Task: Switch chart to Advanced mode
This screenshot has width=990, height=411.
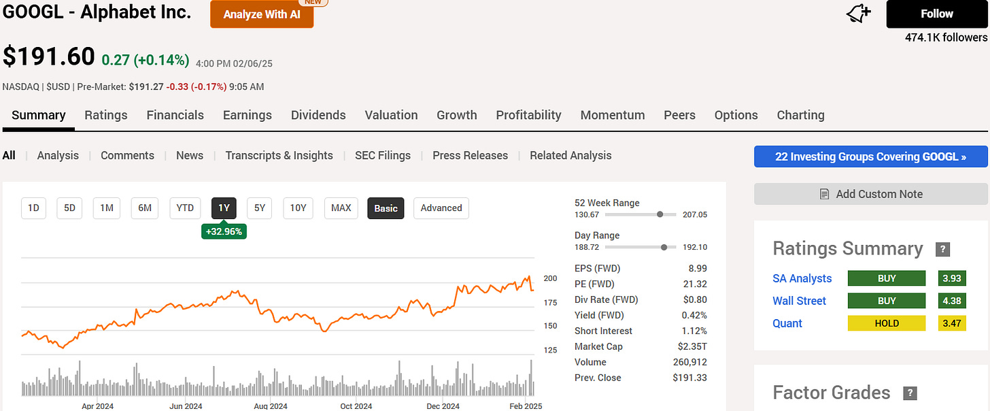Action: pos(441,208)
